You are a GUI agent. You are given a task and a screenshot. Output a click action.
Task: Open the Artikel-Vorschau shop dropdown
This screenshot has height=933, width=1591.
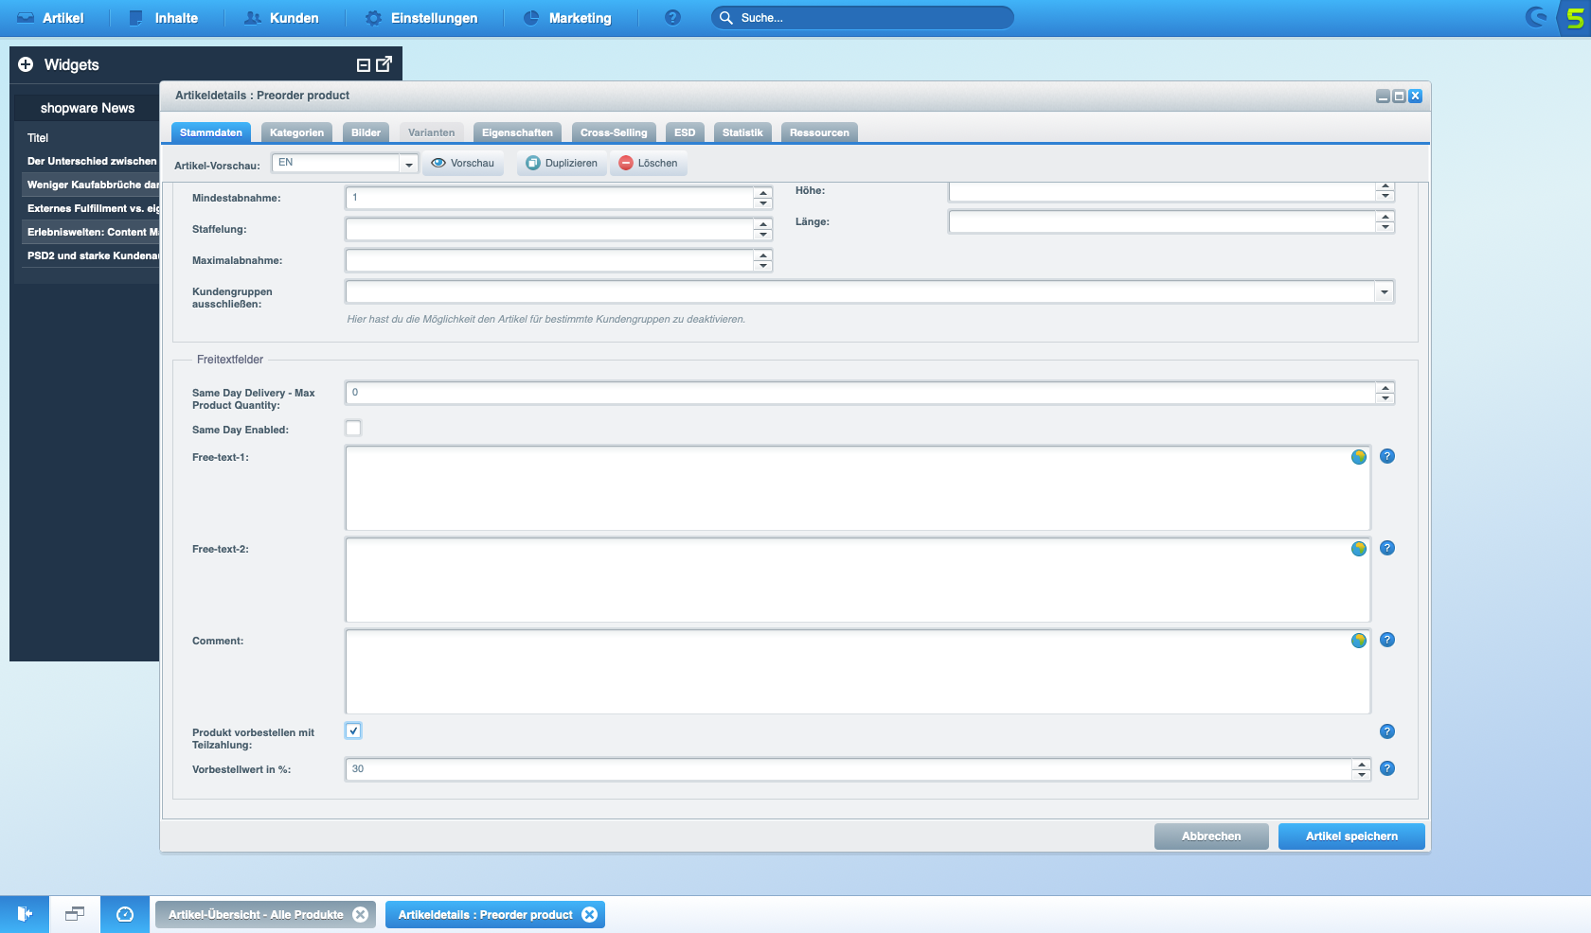pyautogui.click(x=409, y=164)
